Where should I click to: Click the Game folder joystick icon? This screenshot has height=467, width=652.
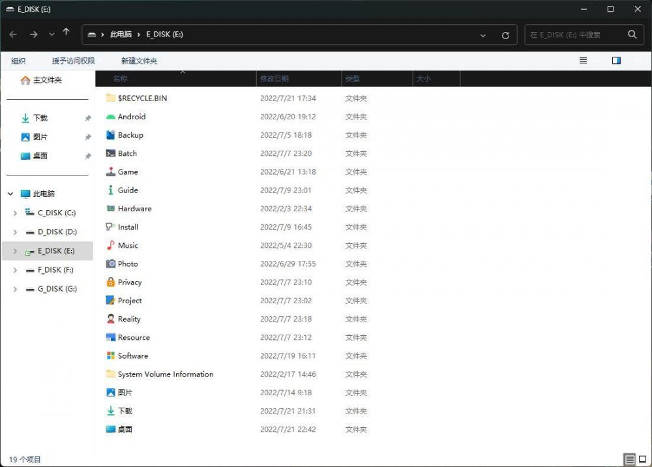tap(111, 172)
